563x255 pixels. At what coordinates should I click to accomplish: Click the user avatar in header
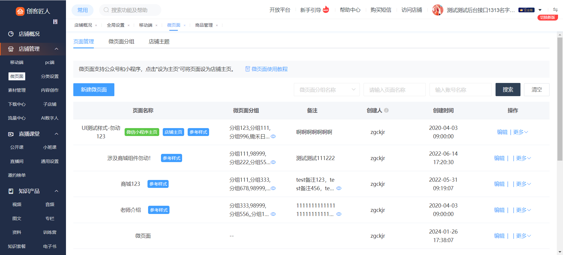click(437, 10)
